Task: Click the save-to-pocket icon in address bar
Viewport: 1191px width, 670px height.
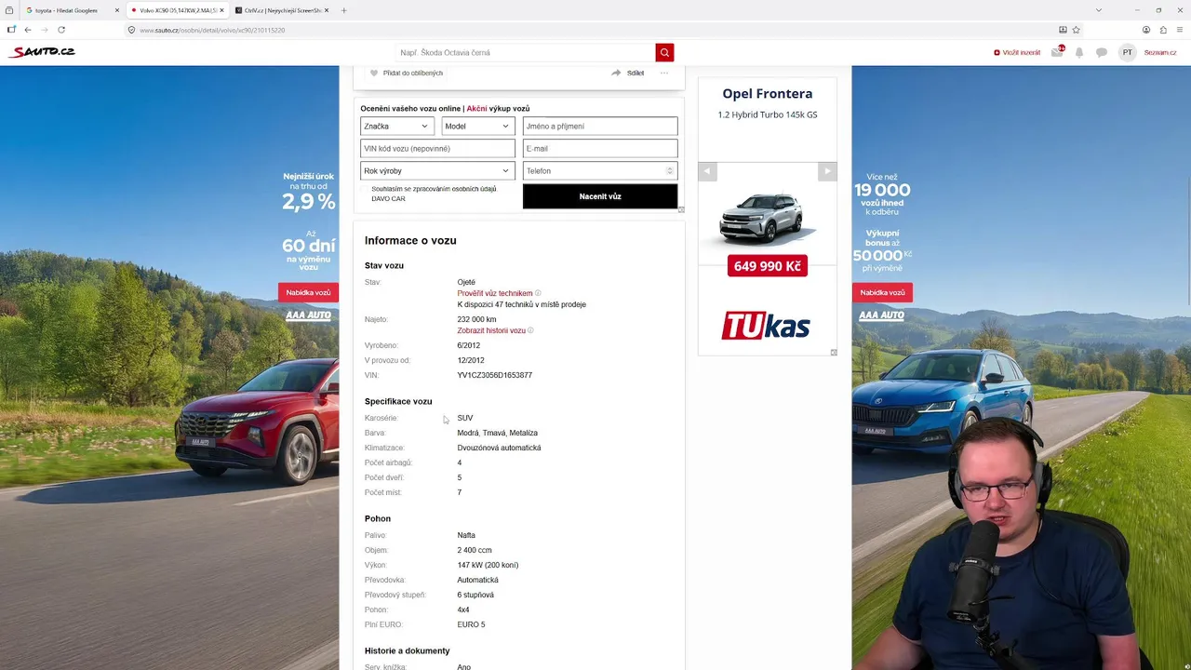Action: [1063, 30]
